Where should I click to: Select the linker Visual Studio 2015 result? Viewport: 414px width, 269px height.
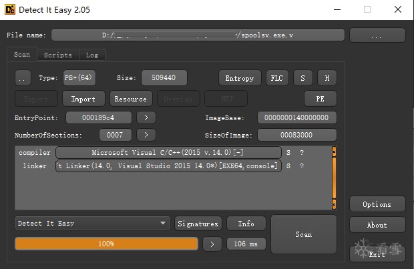click(168, 166)
